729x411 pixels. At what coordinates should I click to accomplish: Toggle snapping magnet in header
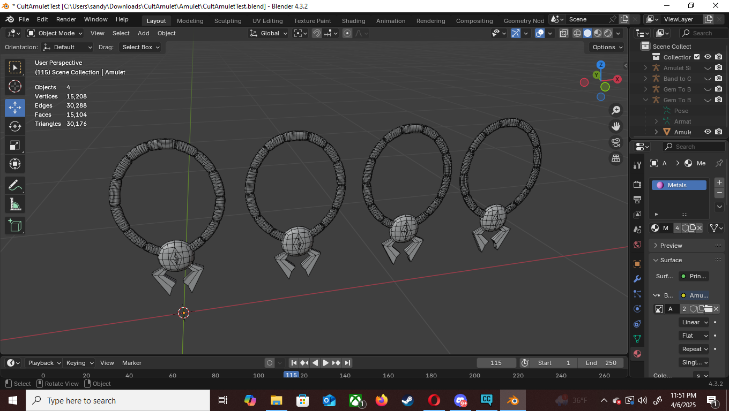[x=317, y=33]
